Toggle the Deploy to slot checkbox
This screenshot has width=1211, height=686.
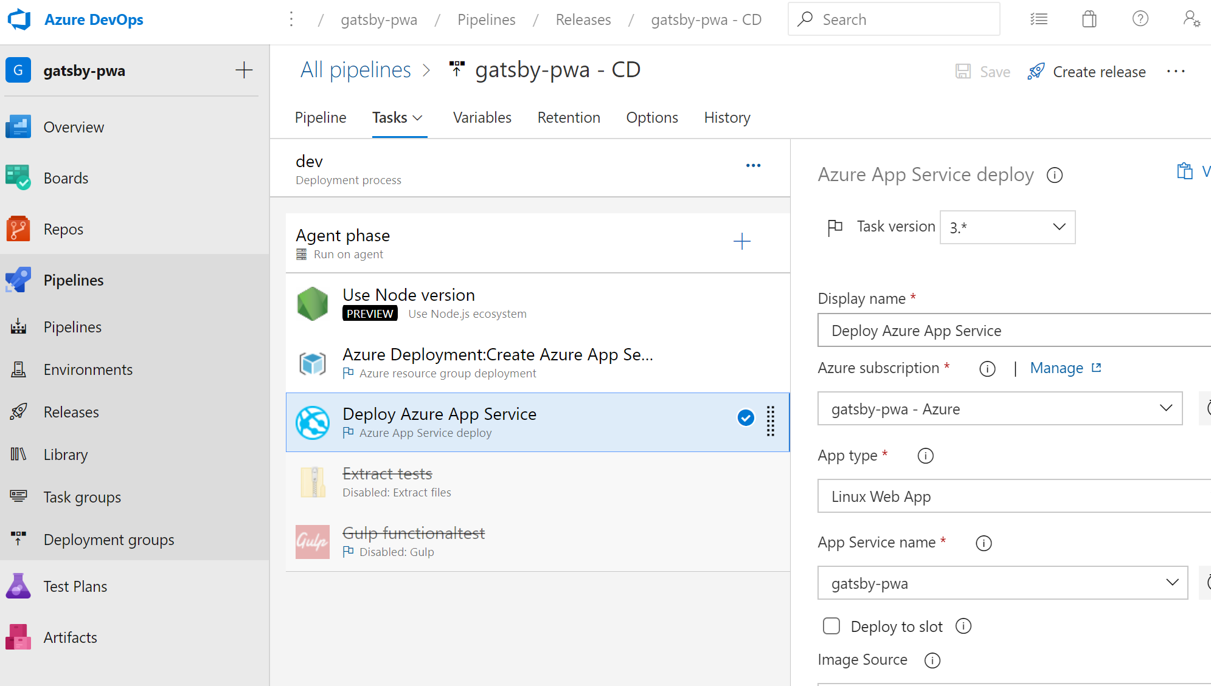click(x=830, y=626)
